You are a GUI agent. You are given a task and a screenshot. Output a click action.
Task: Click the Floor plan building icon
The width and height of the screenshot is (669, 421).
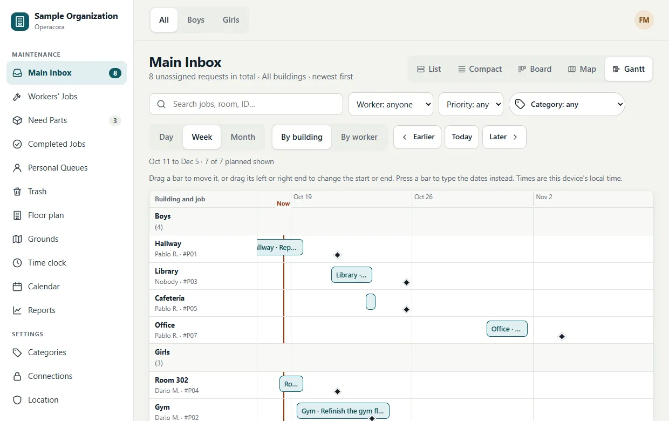coord(17,215)
